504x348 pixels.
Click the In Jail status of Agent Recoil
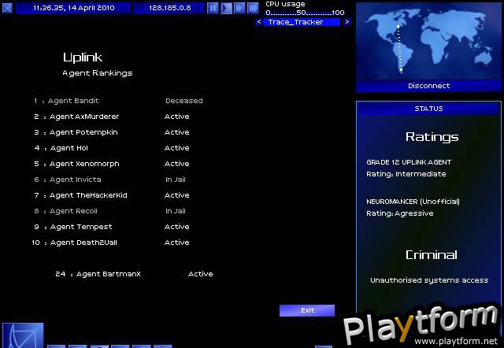176,211
